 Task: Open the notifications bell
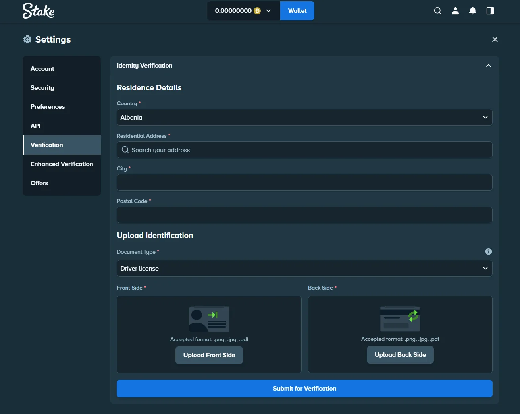tap(473, 11)
